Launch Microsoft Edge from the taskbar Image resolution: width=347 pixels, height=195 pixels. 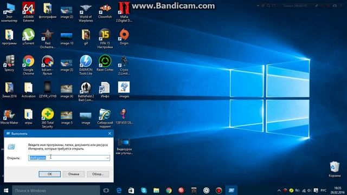click(119, 190)
